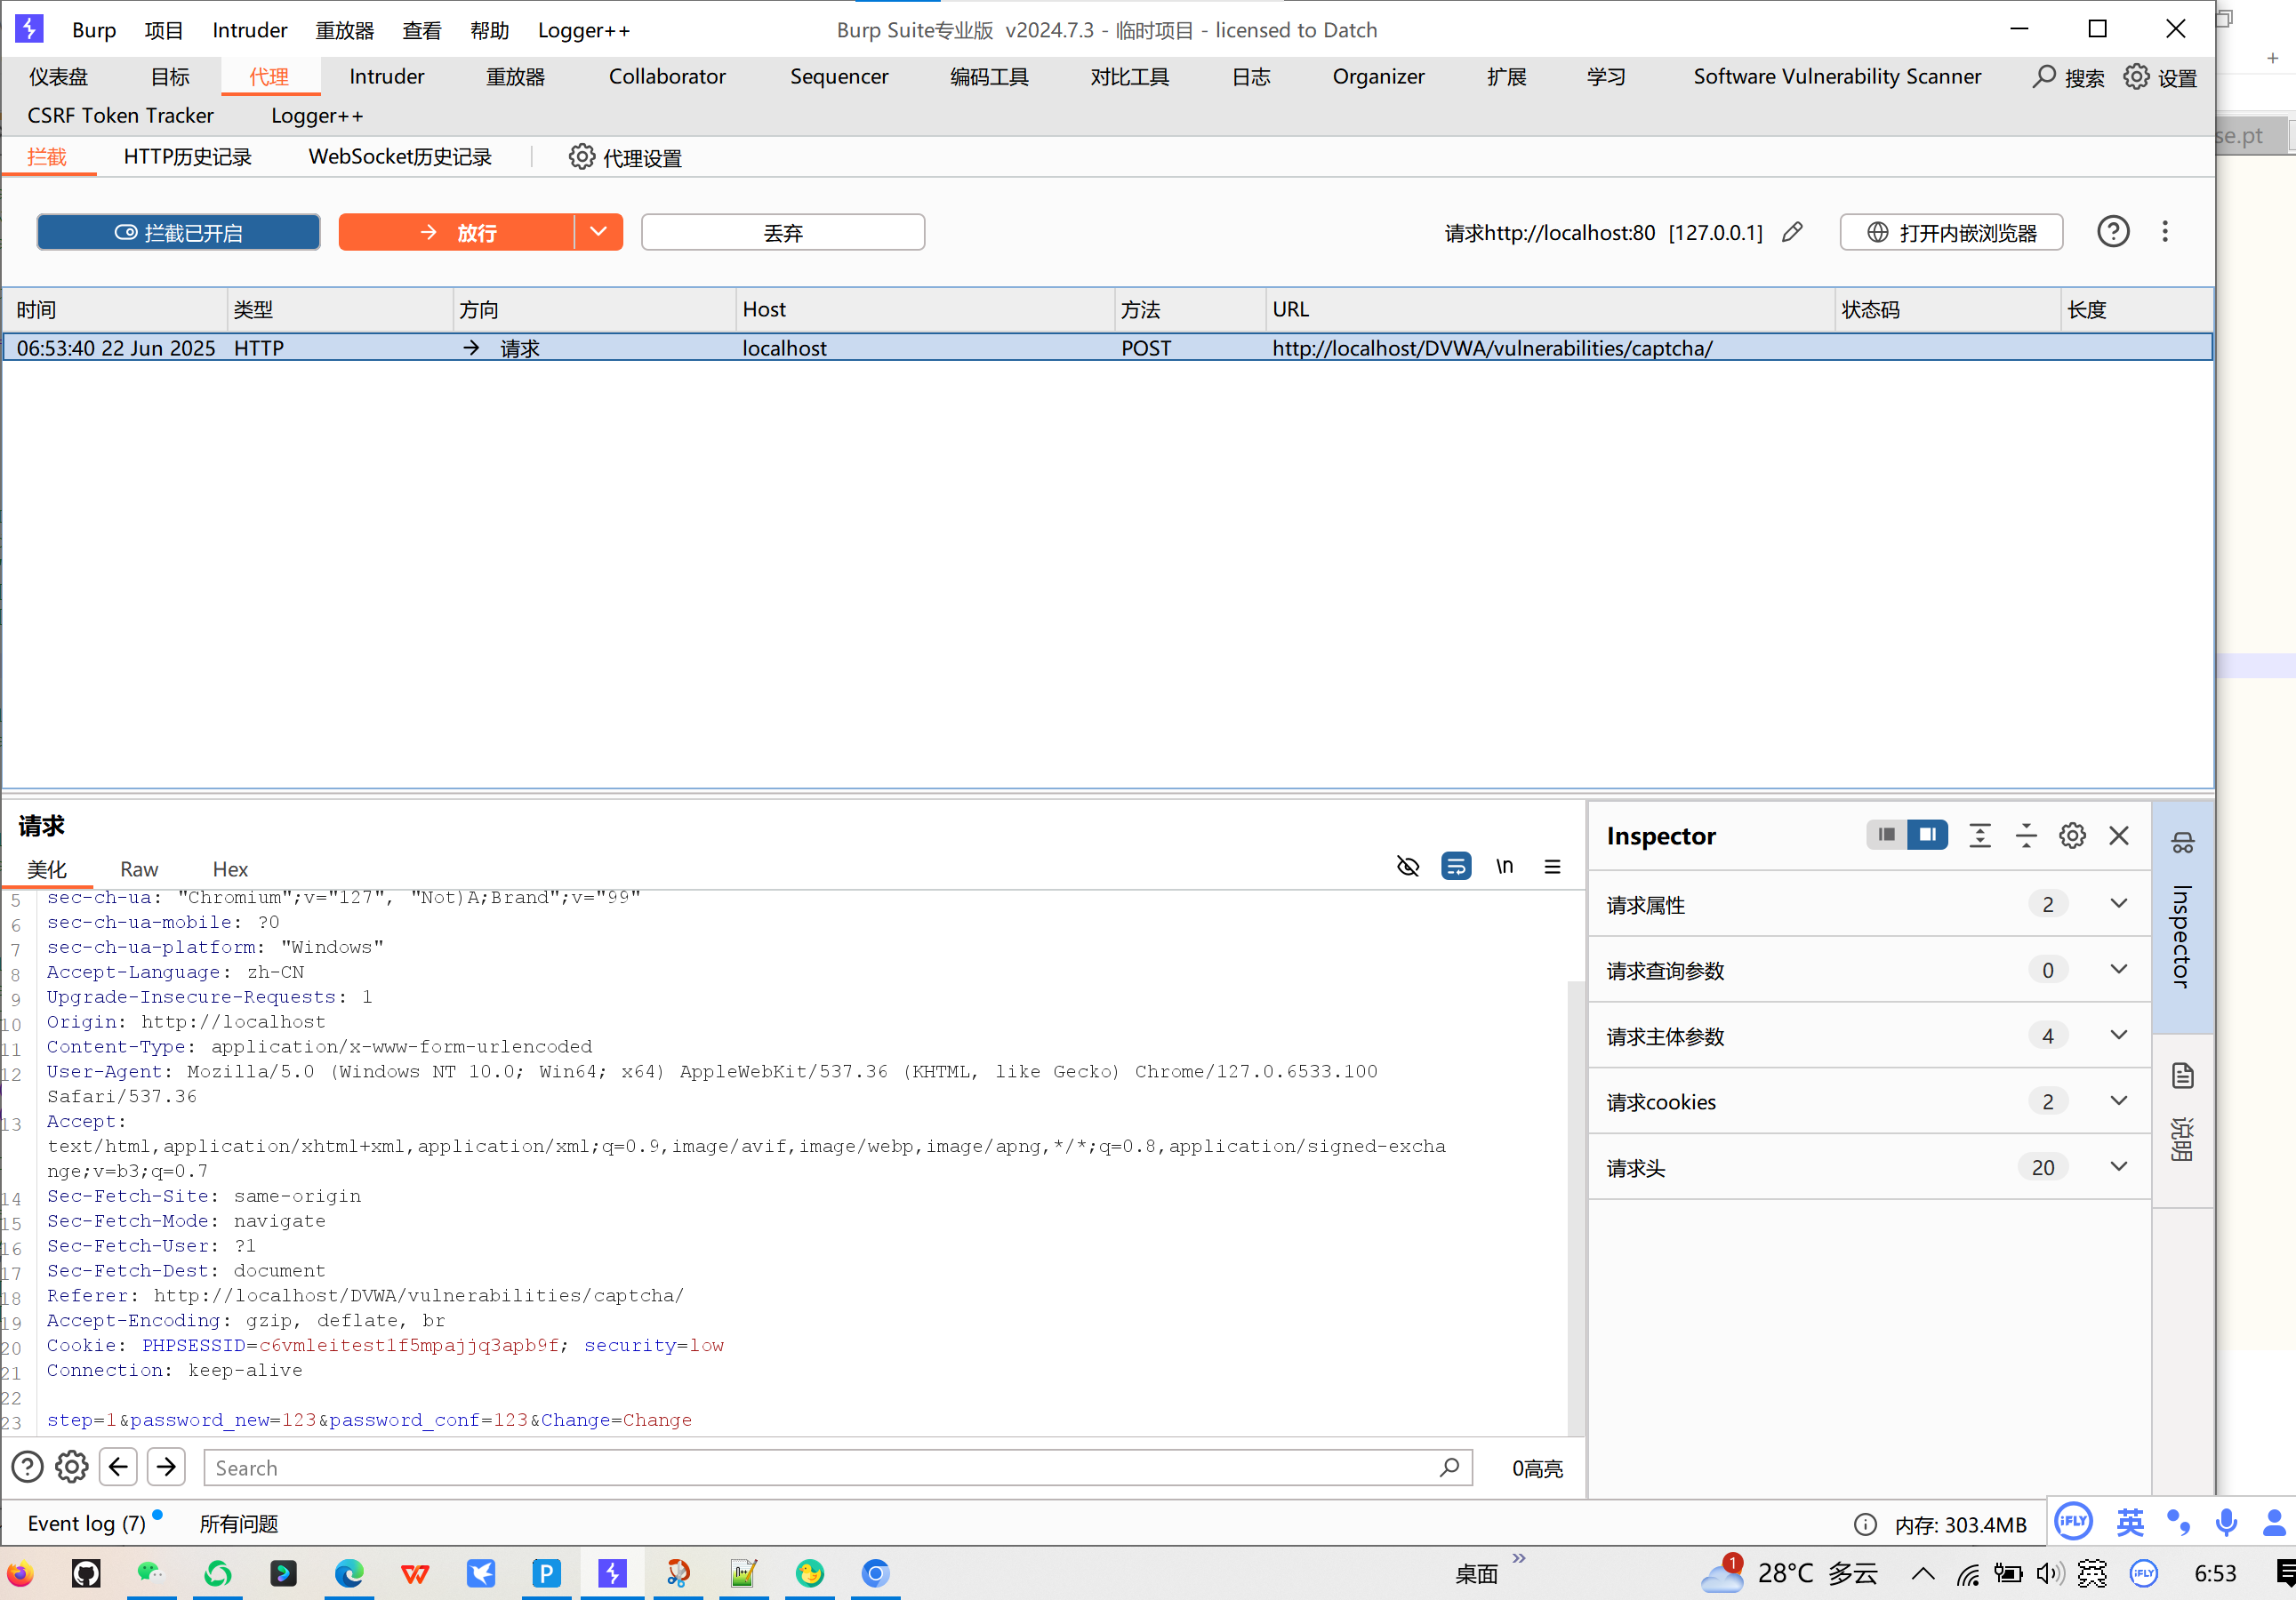Toggle the intercept enabled button off
The width and height of the screenshot is (2296, 1600).
pyautogui.click(x=179, y=232)
